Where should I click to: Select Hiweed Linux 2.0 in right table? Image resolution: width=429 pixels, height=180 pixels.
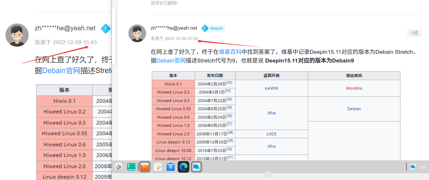click(x=173, y=134)
